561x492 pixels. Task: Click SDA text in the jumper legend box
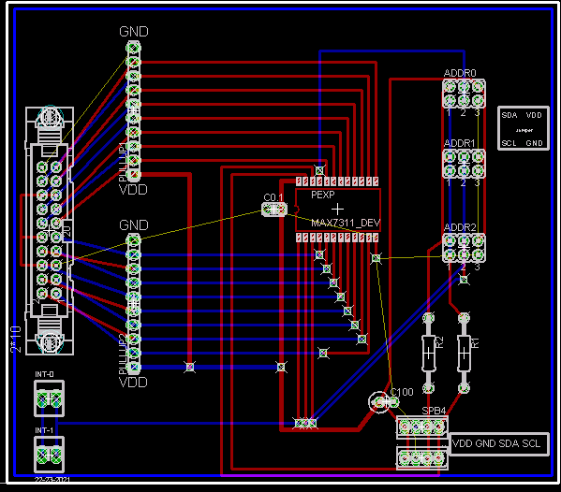pos(509,115)
